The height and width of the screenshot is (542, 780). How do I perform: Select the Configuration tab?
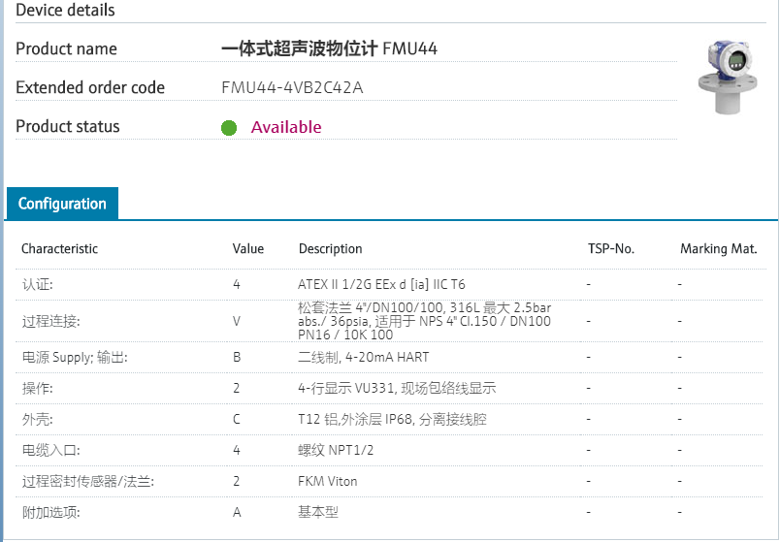pos(62,204)
